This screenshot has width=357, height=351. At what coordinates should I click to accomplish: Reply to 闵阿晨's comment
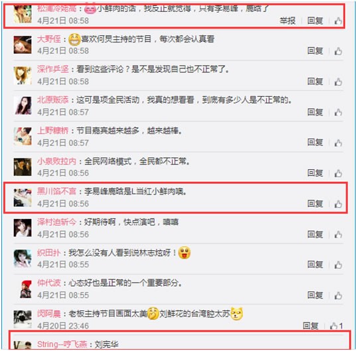pos(311,326)
